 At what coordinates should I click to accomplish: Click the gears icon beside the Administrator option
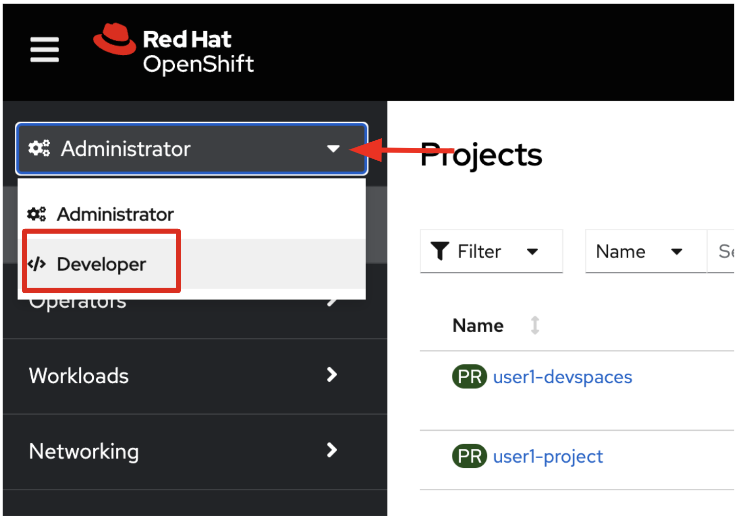(37, 214)
